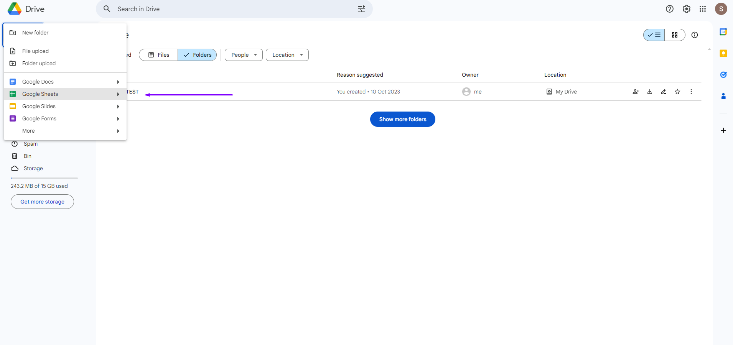Toggle the Files filter chip
The width and height of the screenshot is (733, 345).
(158, 55)
